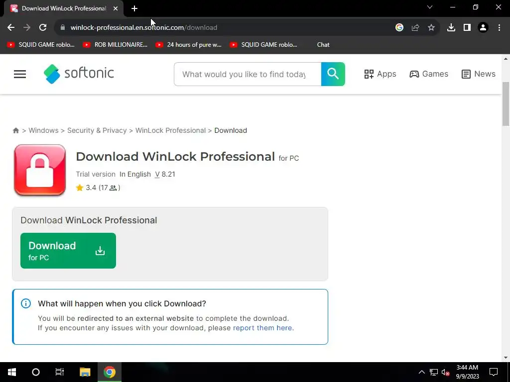510x382 pixels.
Task: Open network status tray icon
Action: (x=434, y=372)
